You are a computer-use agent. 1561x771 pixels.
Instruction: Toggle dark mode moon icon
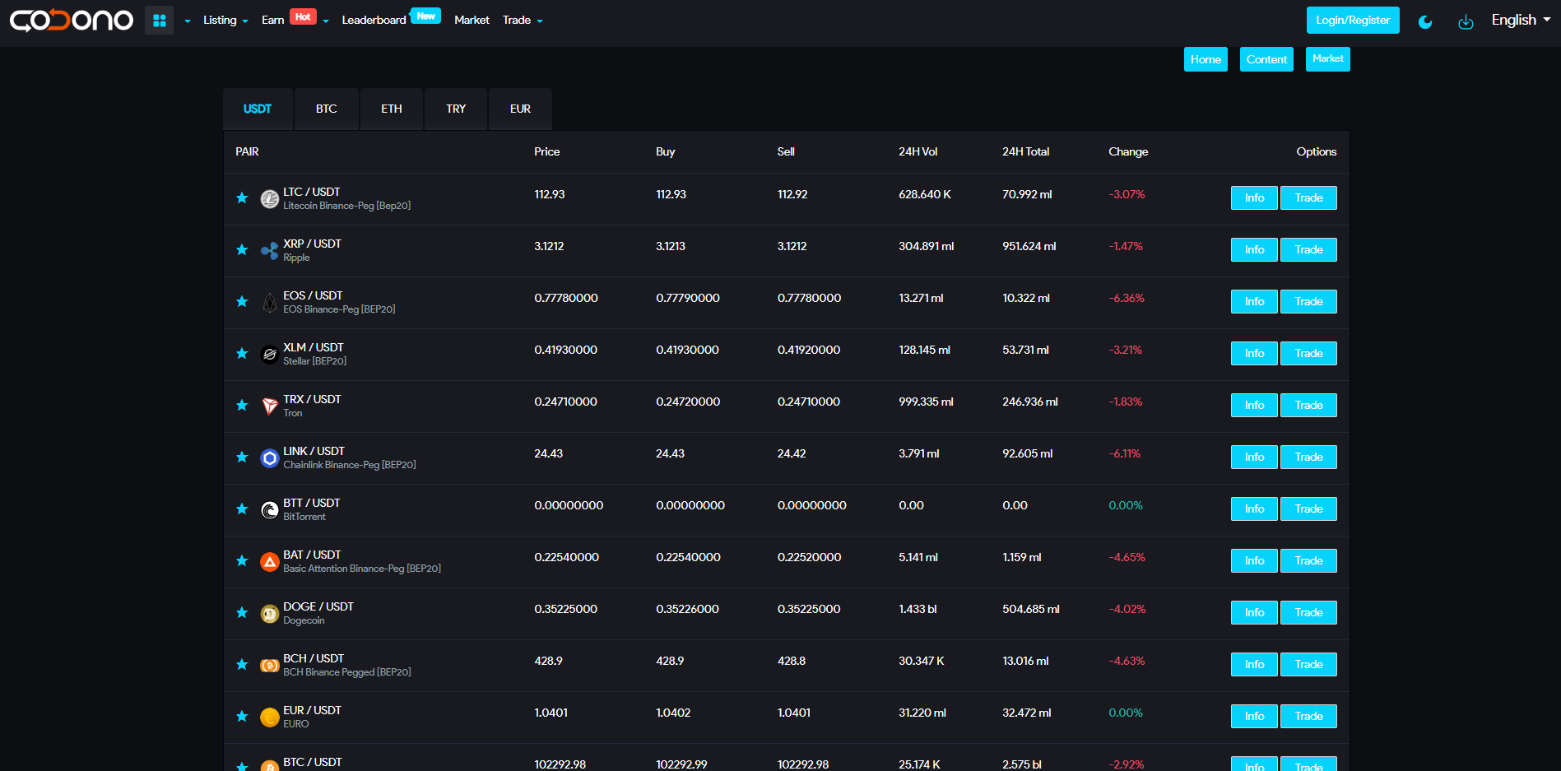pos(1425,21)
